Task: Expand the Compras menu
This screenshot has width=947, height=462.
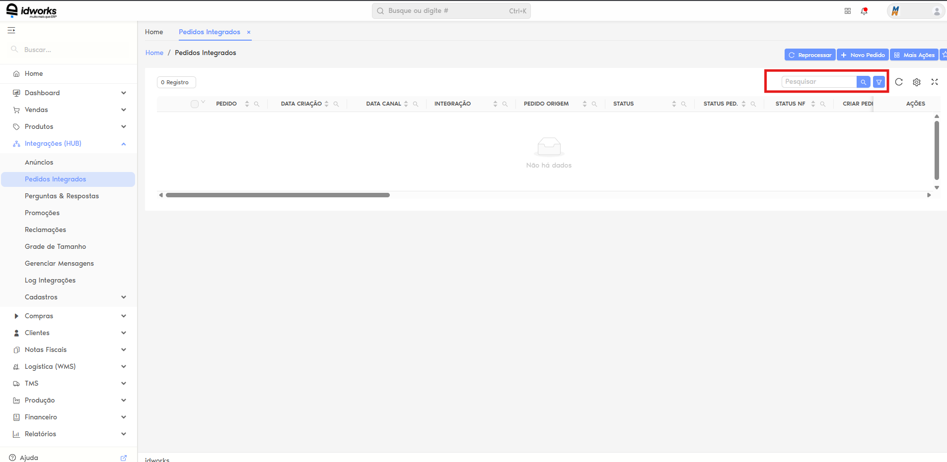Action: pyautogui.click(x=69, y=316)
